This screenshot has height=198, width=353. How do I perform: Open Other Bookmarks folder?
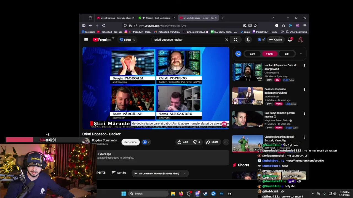point(296,32)
